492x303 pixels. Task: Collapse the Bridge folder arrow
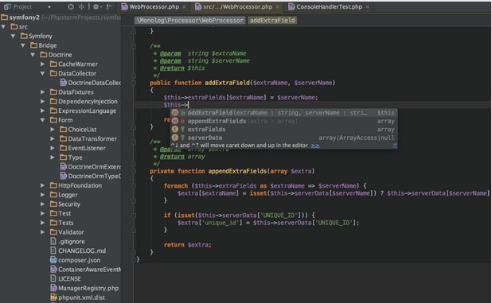(x=23, y=45)
